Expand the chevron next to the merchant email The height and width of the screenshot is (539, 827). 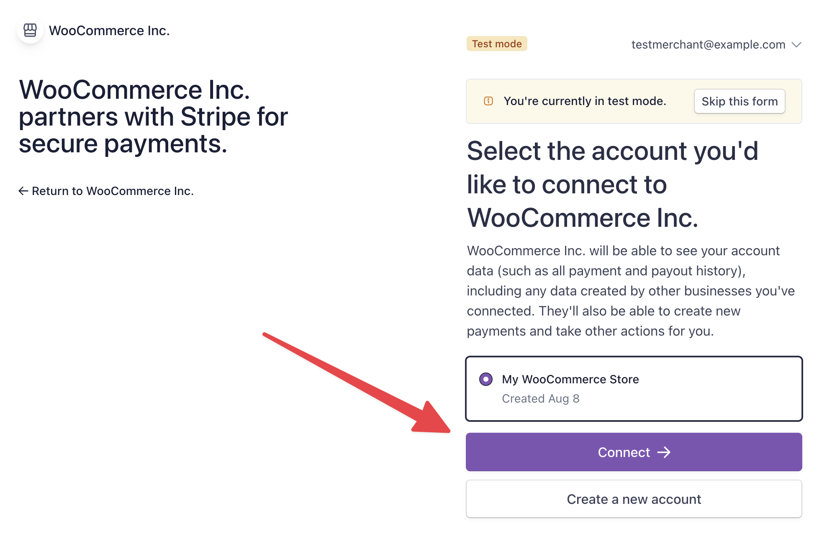(797, 45)
